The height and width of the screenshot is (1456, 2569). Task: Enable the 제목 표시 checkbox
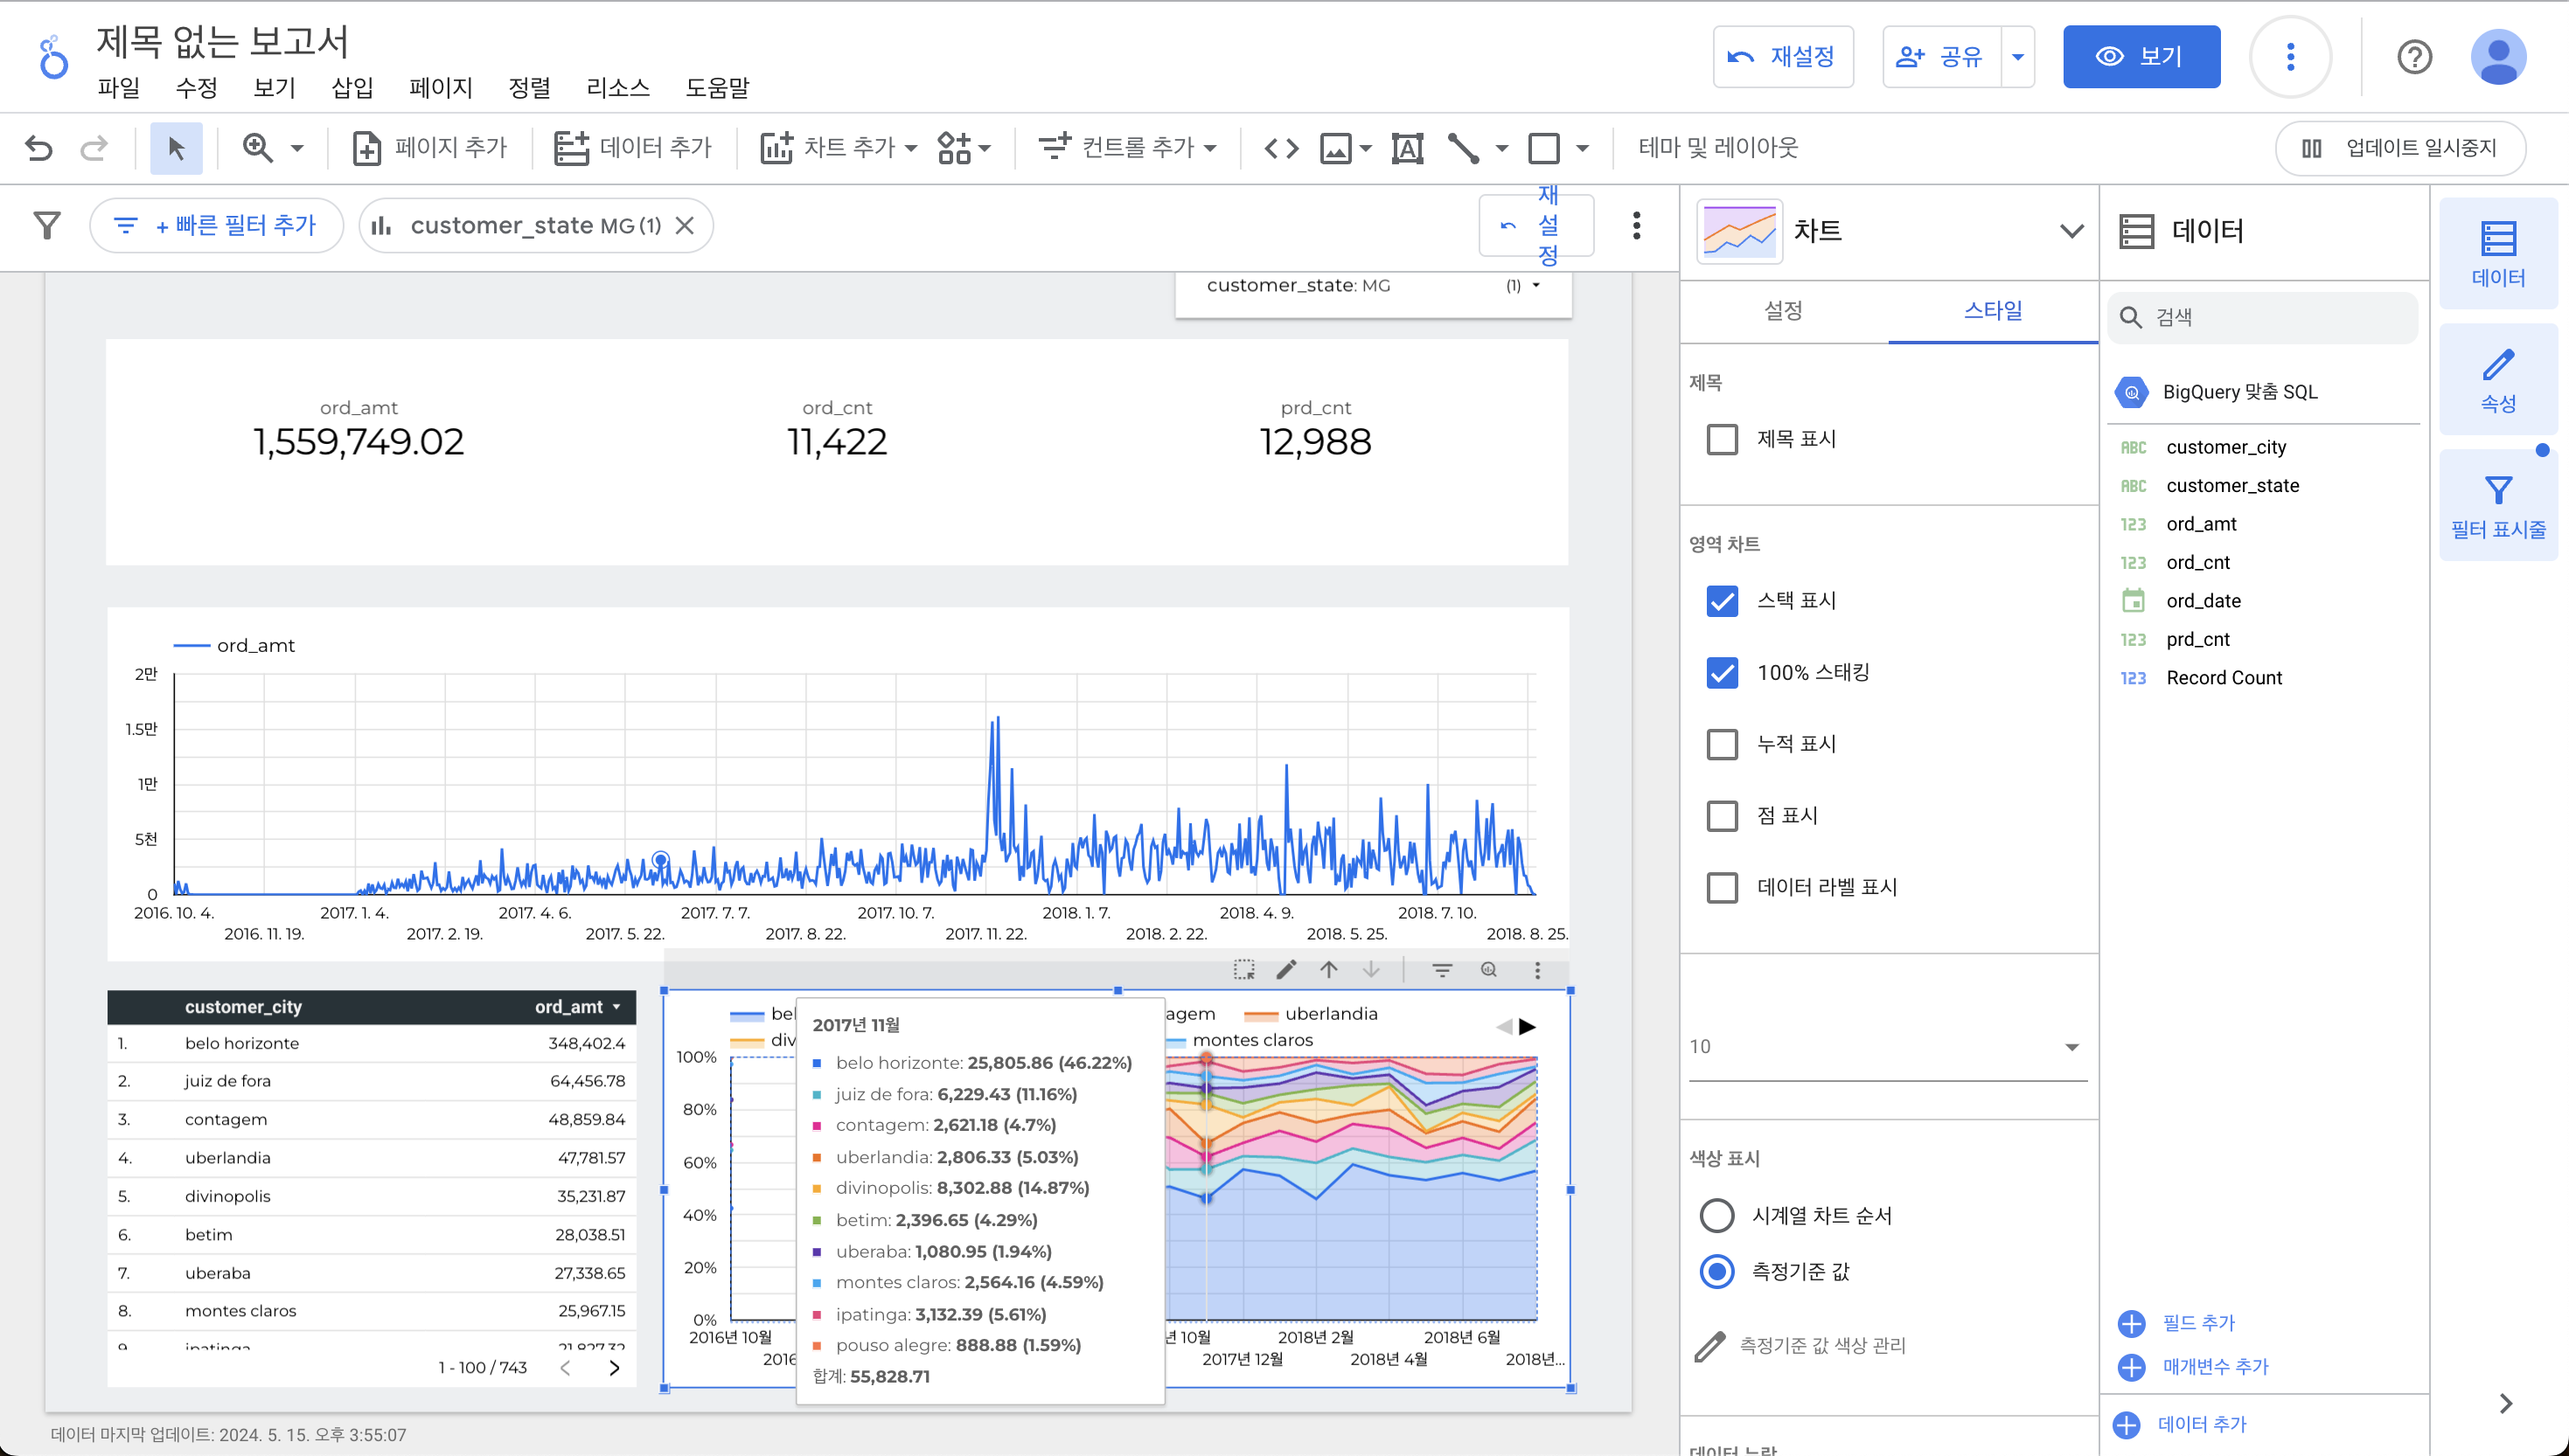1722,439
